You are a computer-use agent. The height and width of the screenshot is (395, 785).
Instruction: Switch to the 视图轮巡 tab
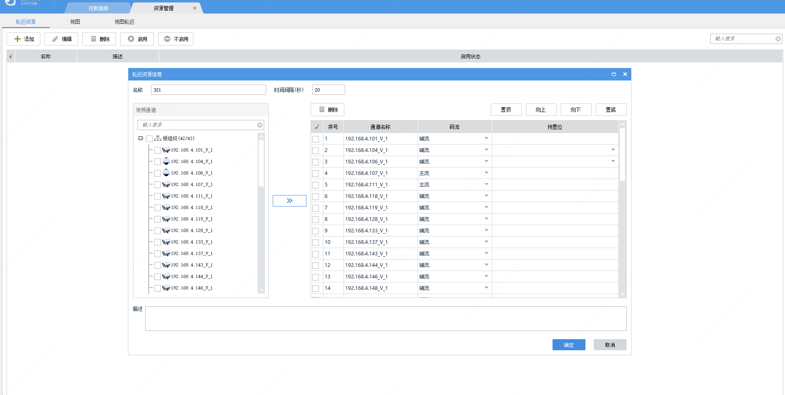124,22
